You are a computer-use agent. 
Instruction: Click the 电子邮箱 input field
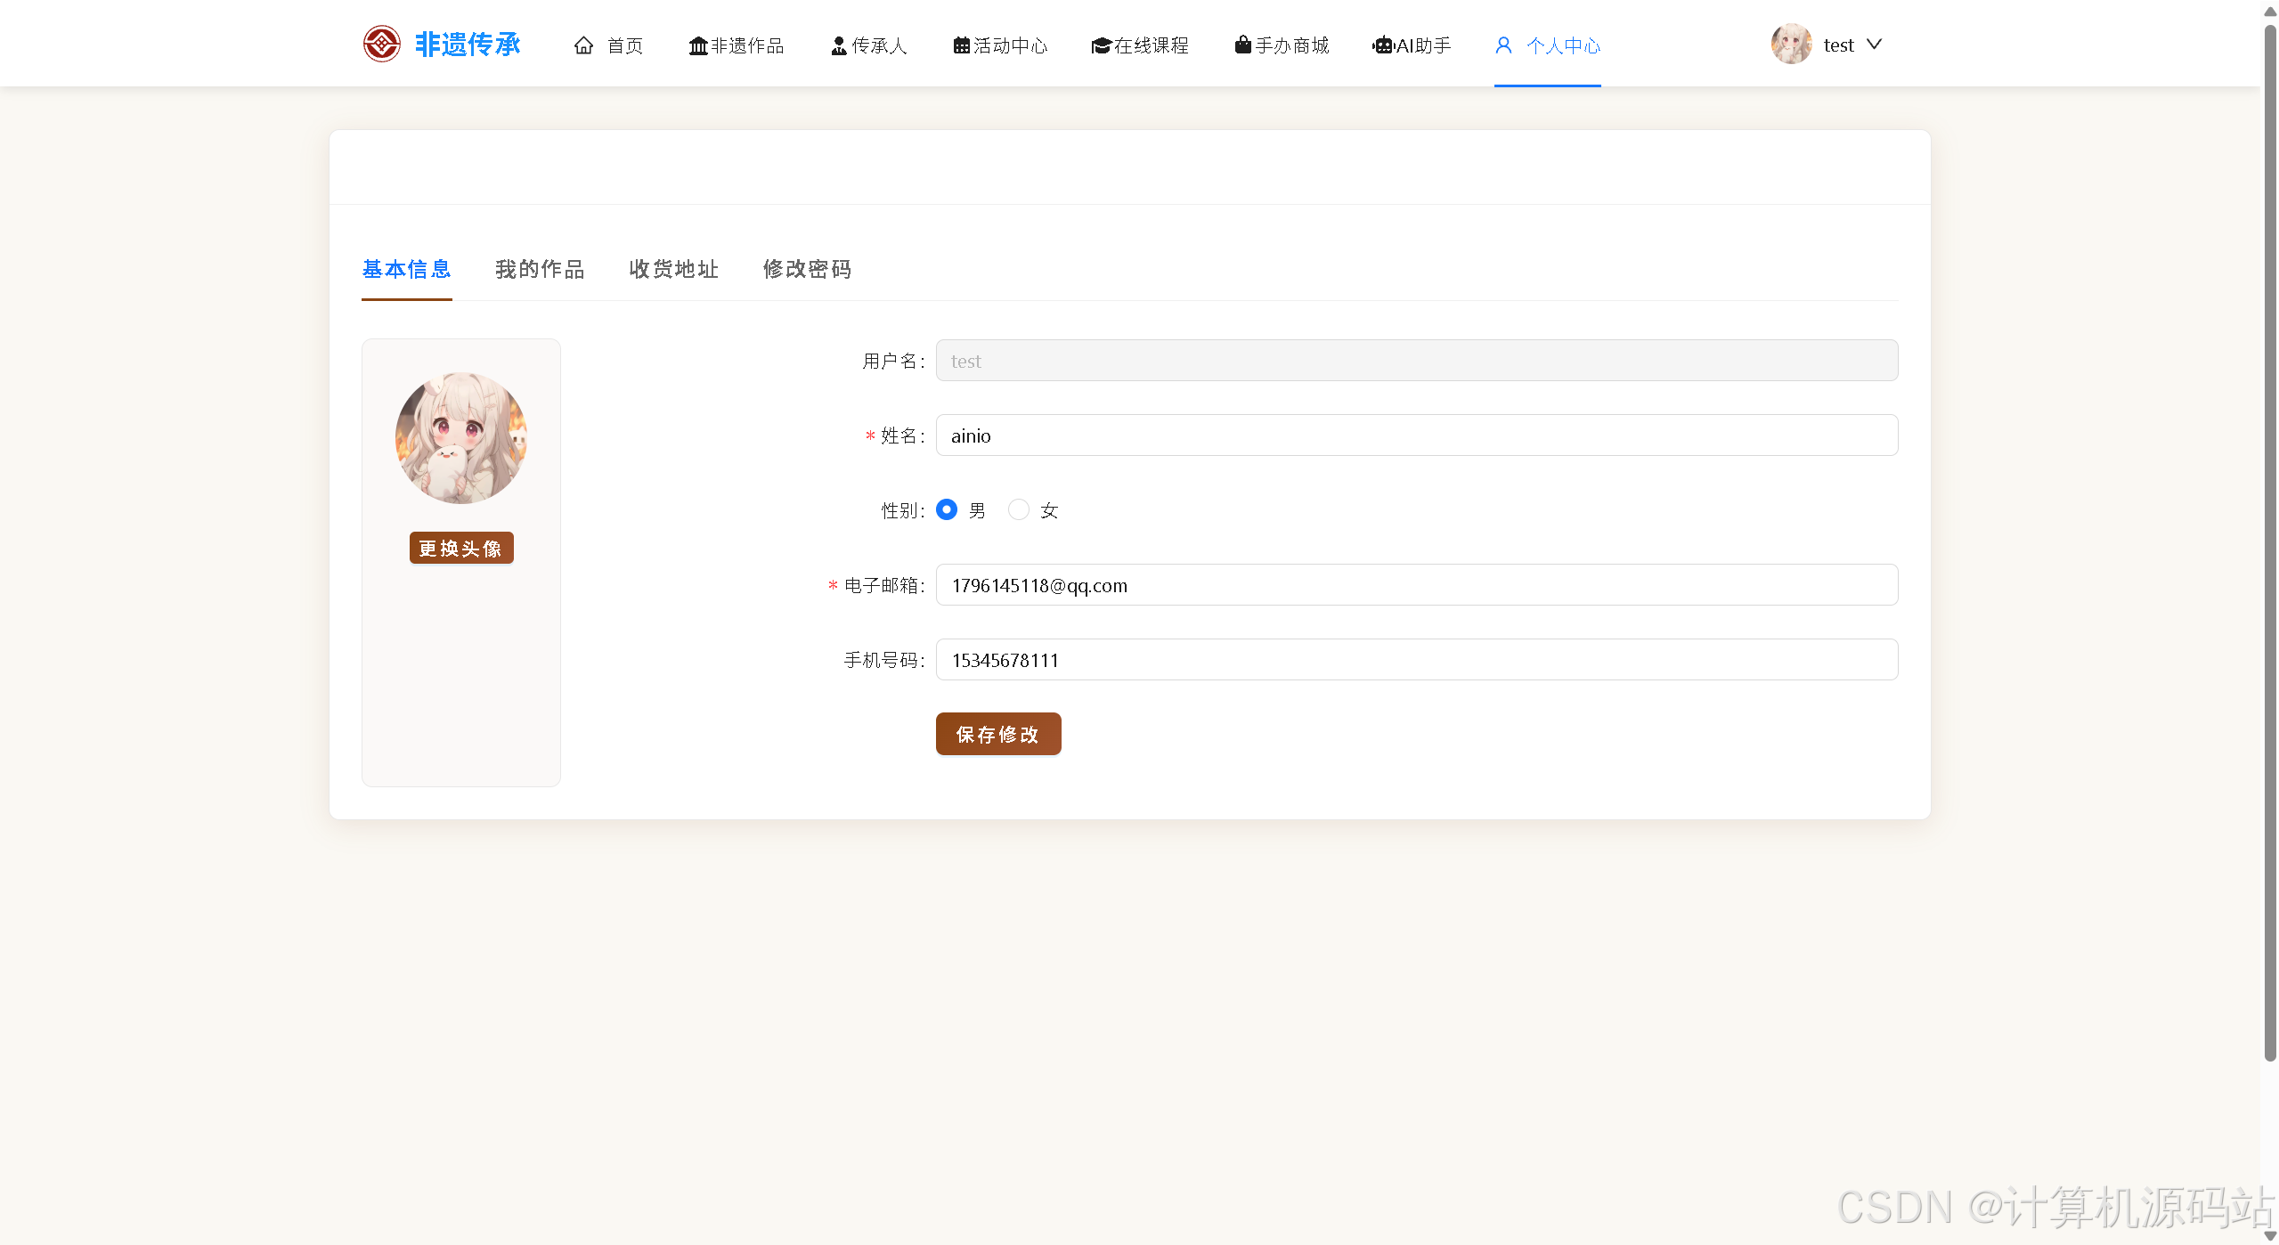[x=1416, y=585]
